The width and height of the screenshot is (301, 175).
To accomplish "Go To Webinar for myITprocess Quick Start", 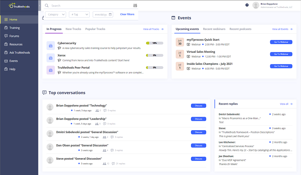I will tap(281, 42).
